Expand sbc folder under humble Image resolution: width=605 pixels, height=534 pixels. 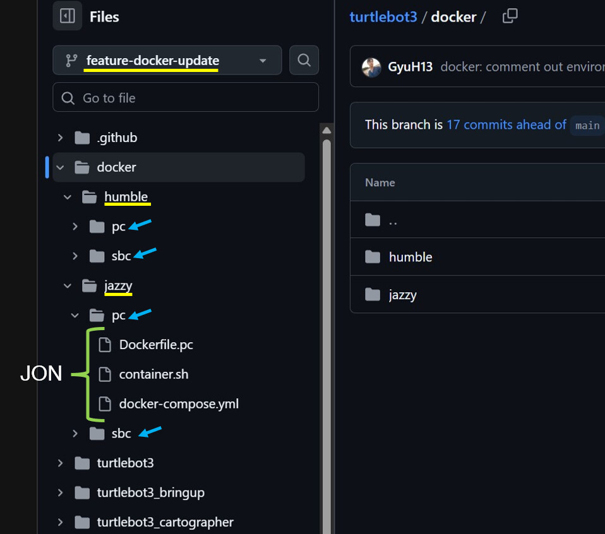75,256
